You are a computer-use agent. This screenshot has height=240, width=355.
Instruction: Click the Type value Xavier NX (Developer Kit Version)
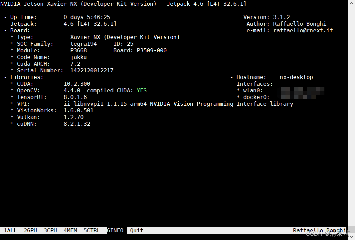[x=125, y=37]
